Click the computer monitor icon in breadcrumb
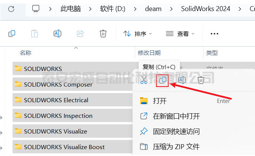 coord(36,9)
